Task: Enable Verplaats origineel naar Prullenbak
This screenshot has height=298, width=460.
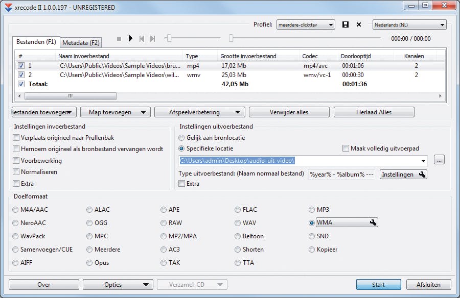Action: (16, 138)
